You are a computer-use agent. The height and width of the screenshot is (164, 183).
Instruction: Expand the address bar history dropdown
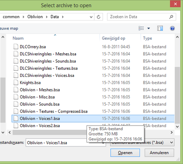tap(91, 17)
